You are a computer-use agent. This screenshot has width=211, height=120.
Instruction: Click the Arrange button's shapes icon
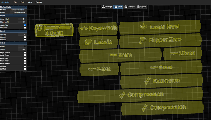click(x=103, y=7)
